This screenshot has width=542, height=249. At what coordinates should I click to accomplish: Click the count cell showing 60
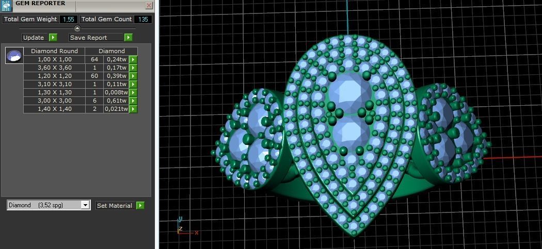(94, 76)
